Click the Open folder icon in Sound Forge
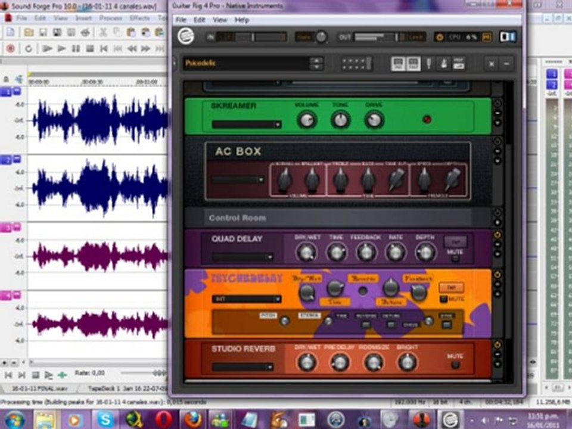The image size is (572, 429). click(x=29, y=32)
